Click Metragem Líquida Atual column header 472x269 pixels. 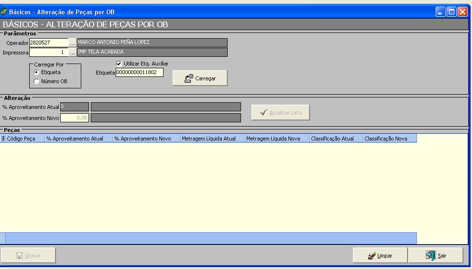(212, 139)
